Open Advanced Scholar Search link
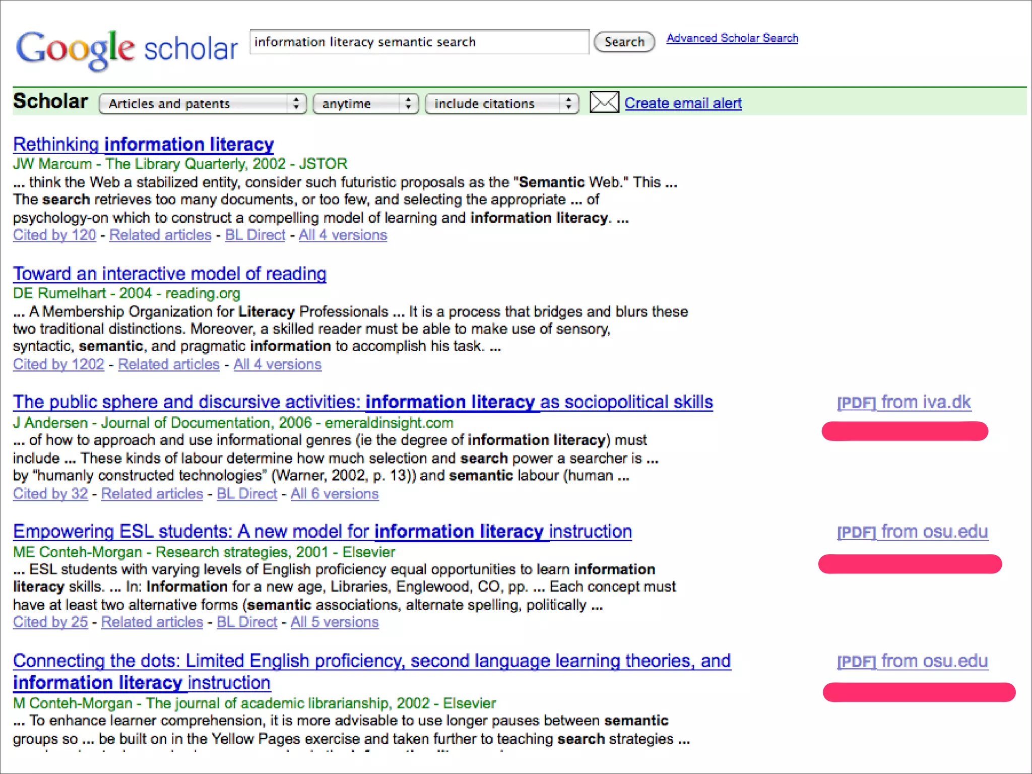This screenshot has height=774, width=1032. (732, 38)
